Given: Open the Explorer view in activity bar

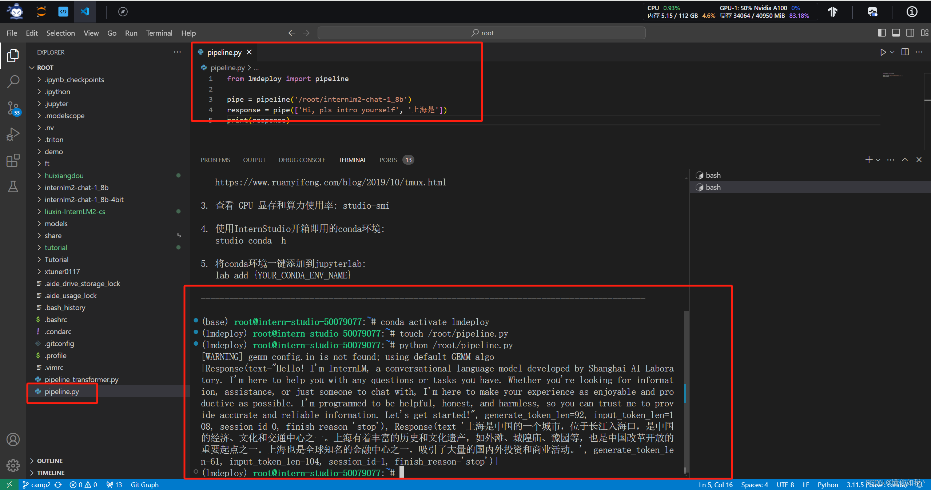Looking at the screenshot, I should (x=13, y=56).
